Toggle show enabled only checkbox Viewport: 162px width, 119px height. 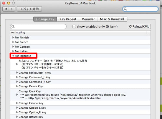(x=74, y=26)
